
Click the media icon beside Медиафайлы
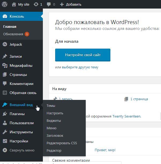[5, 66]
